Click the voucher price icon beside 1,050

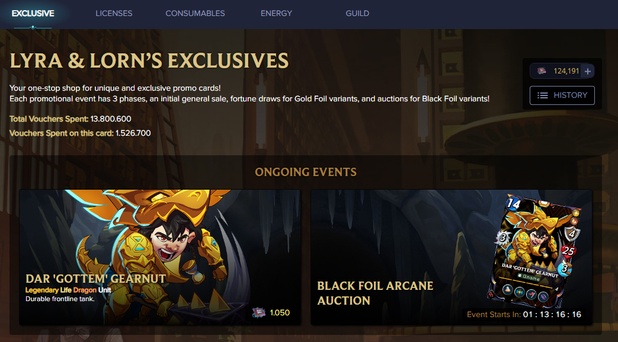coord(258,312)
